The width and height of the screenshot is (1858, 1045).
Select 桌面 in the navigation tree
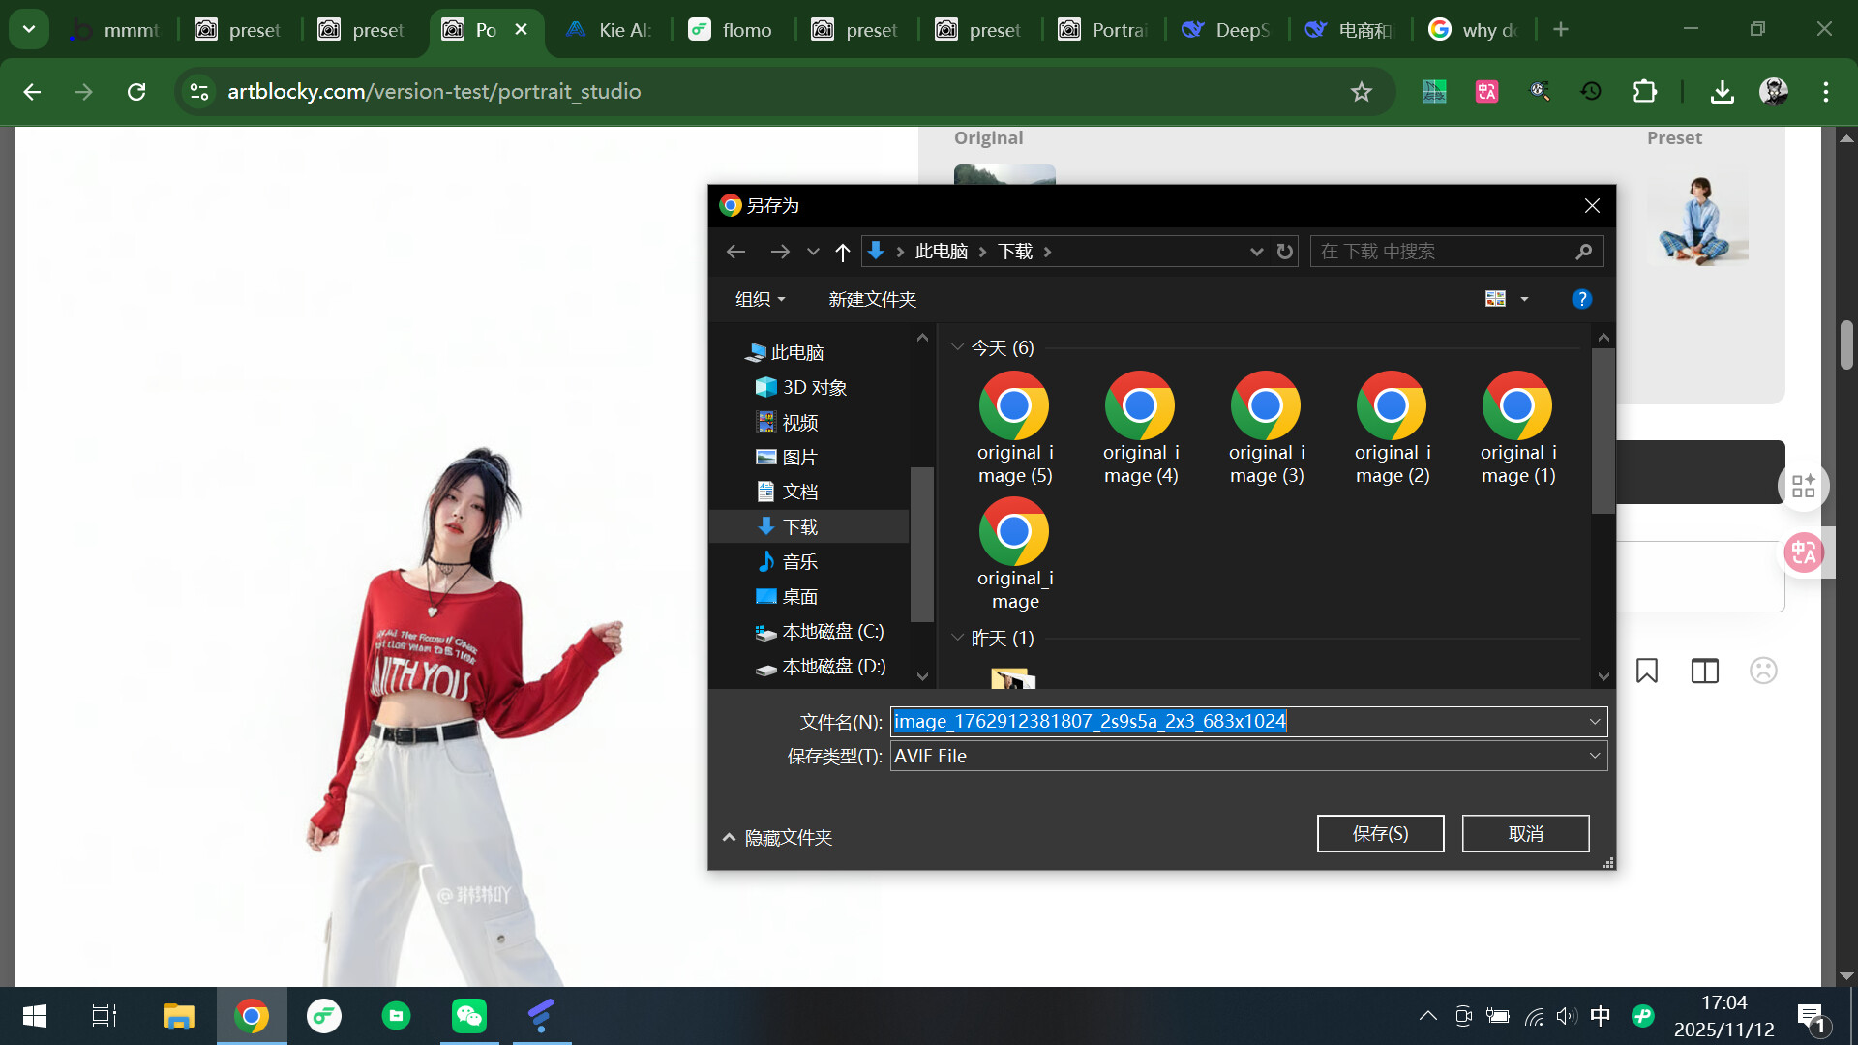tap(799, 596)
